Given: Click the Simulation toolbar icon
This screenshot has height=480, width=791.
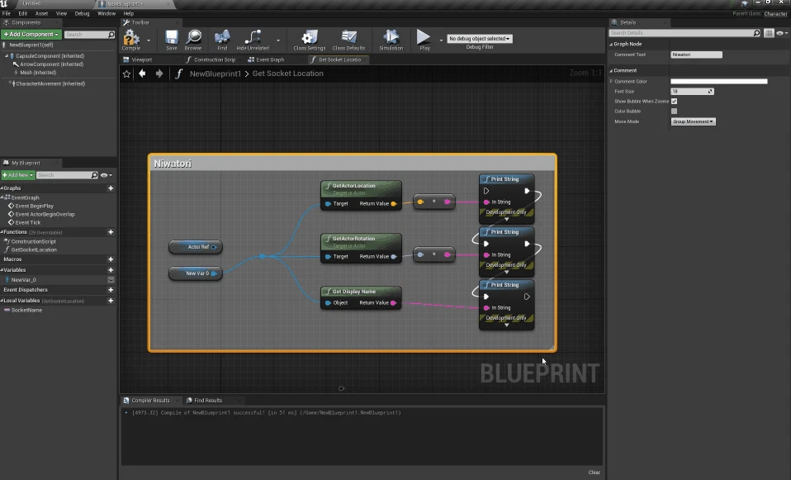Looking at the screenshot, I should [x=391, y=40].
